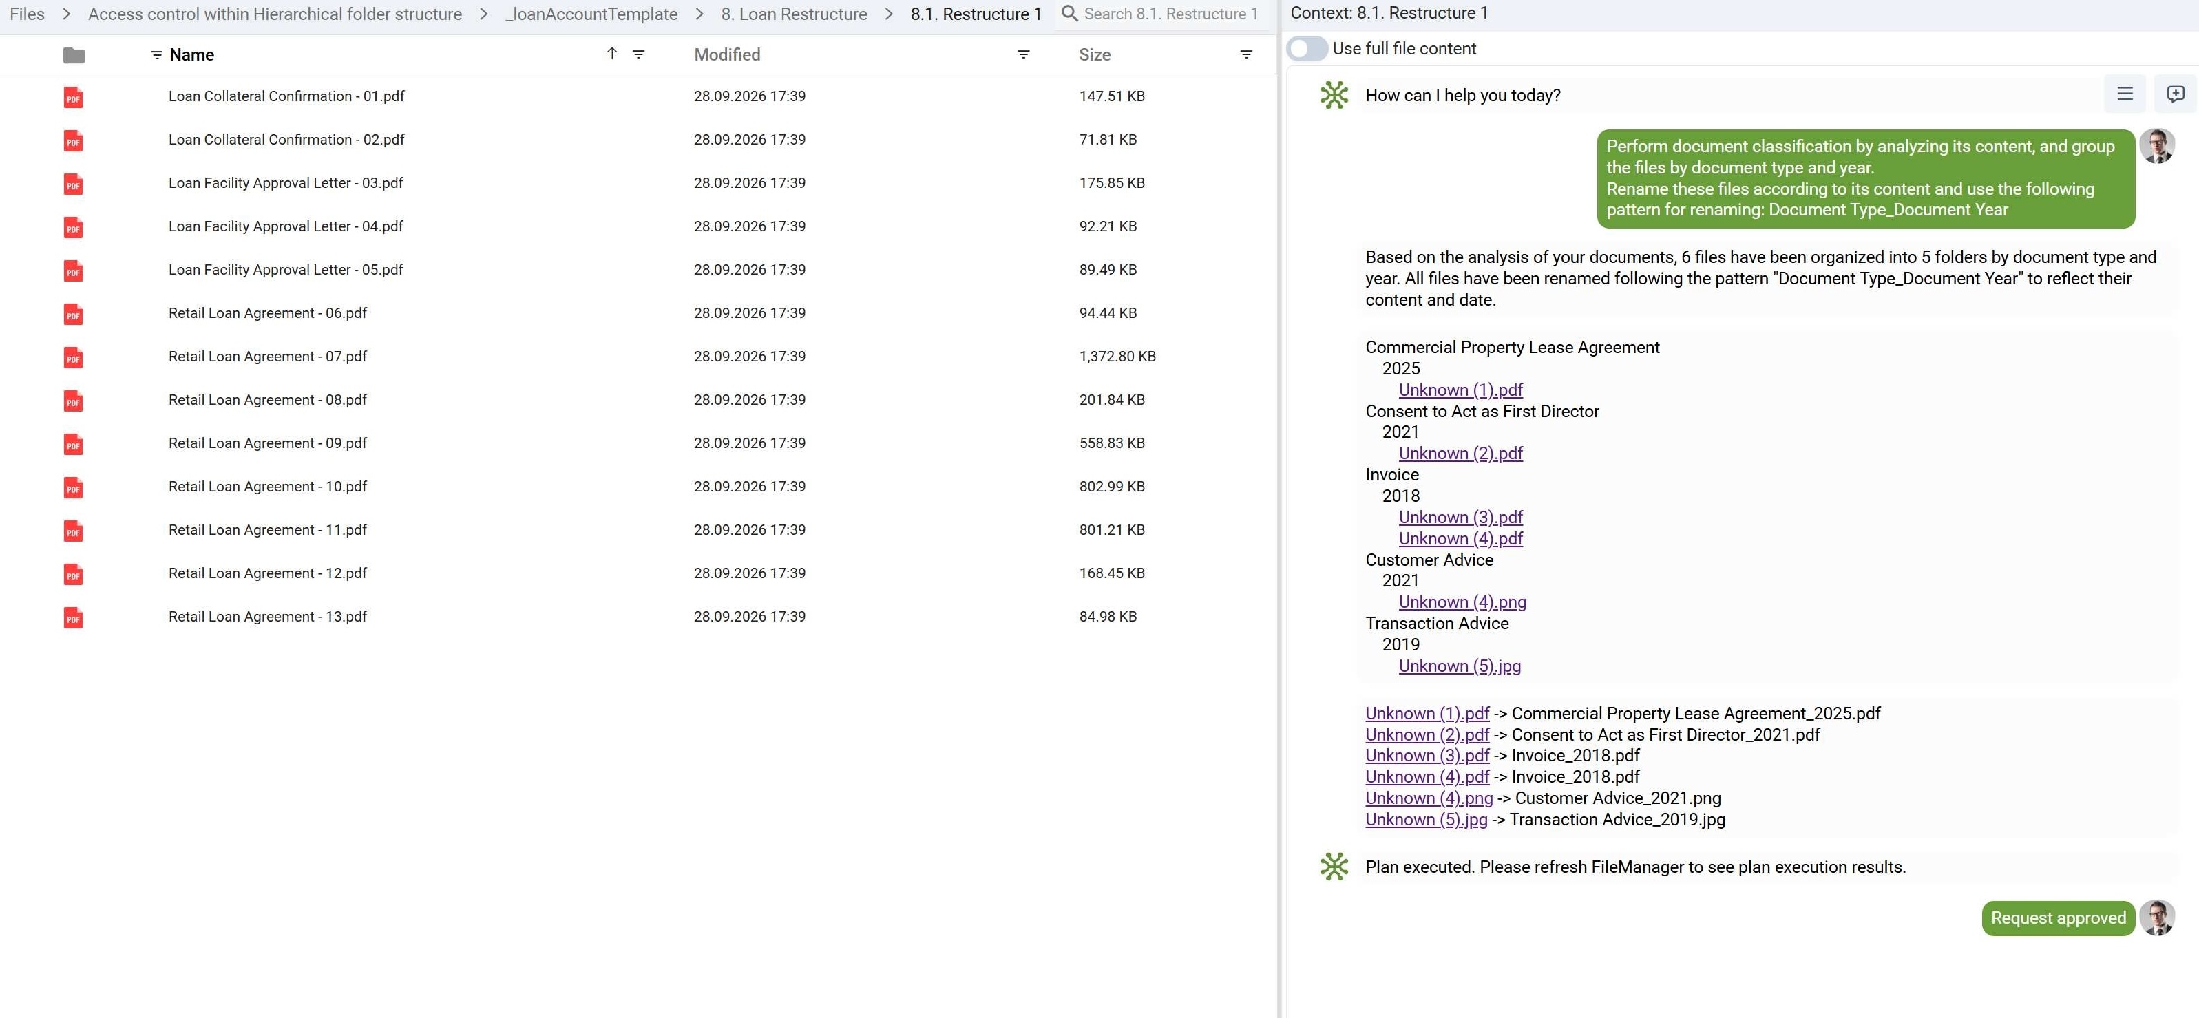This screenshot has height=1018, width=2199.
Task: Open Unknown (2).pdf link under Consent to Act
Action: click(1460, 453)
